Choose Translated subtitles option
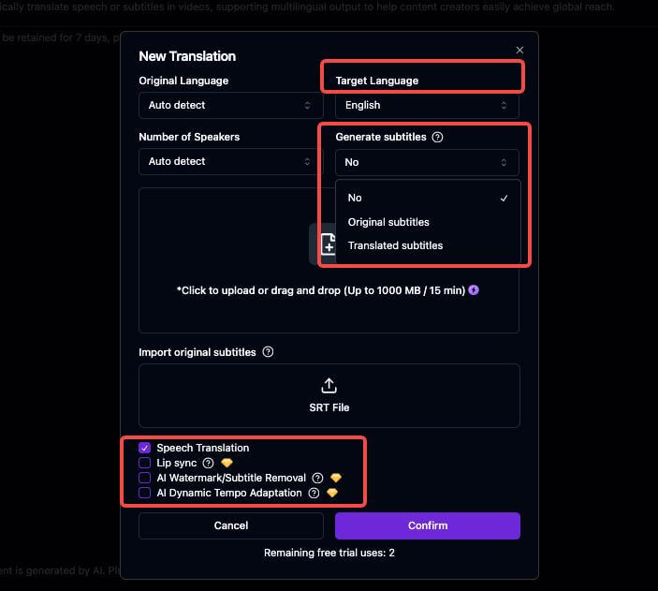Viewport: 658px width, 591px height. tap(395, 245)
